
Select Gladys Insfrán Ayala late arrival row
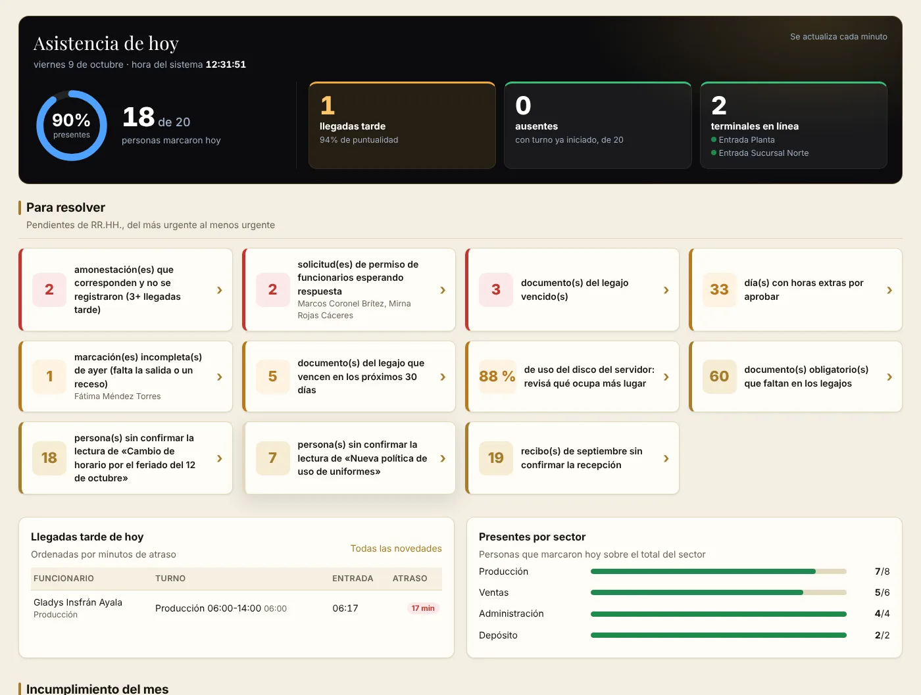(x=237, y=608)
